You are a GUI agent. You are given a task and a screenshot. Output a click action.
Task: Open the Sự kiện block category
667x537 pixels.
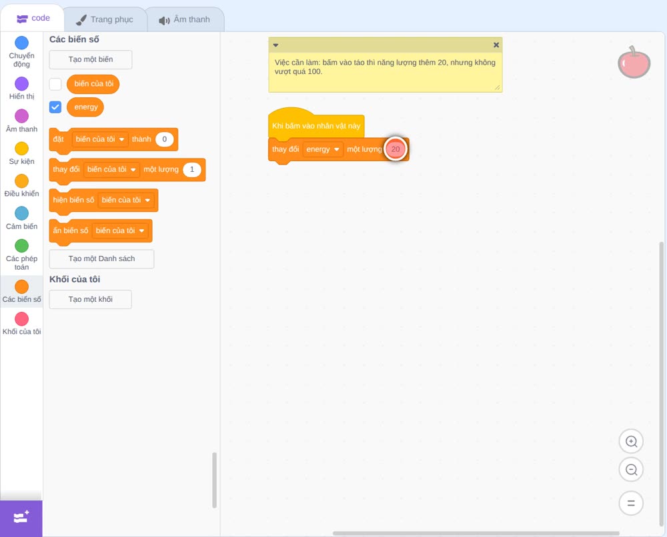coord(22,153)
